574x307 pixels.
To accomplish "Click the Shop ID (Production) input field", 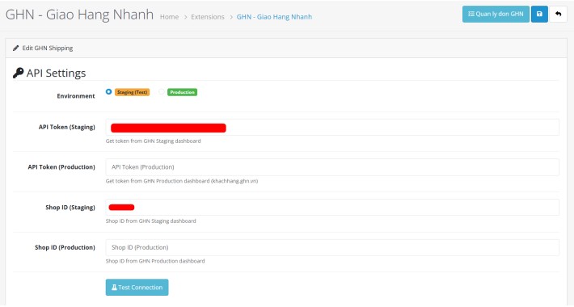I will (332, 247).
